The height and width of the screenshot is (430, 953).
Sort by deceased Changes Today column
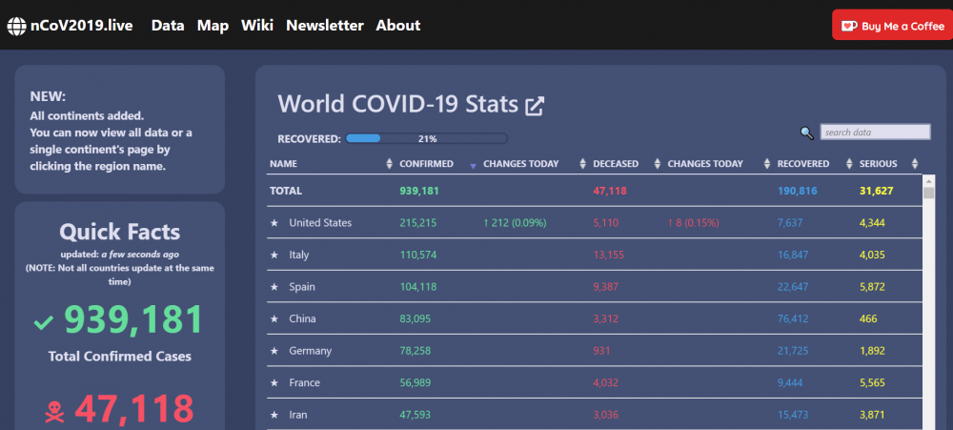pyautogui.click(x=766, y=164)
